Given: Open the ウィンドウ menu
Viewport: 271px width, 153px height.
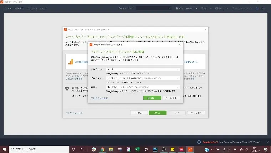Looking at the screenshot, I should (x=31, y=8).
